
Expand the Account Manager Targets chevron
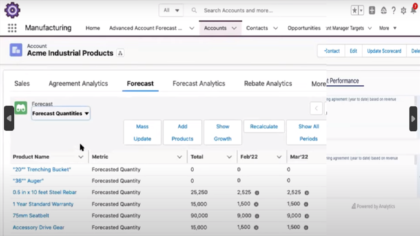[370, 28]
